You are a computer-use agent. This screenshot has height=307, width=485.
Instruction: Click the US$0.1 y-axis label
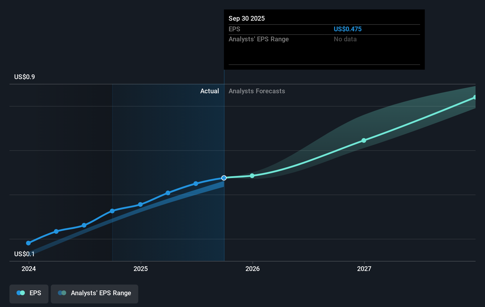tap(25, 254)
